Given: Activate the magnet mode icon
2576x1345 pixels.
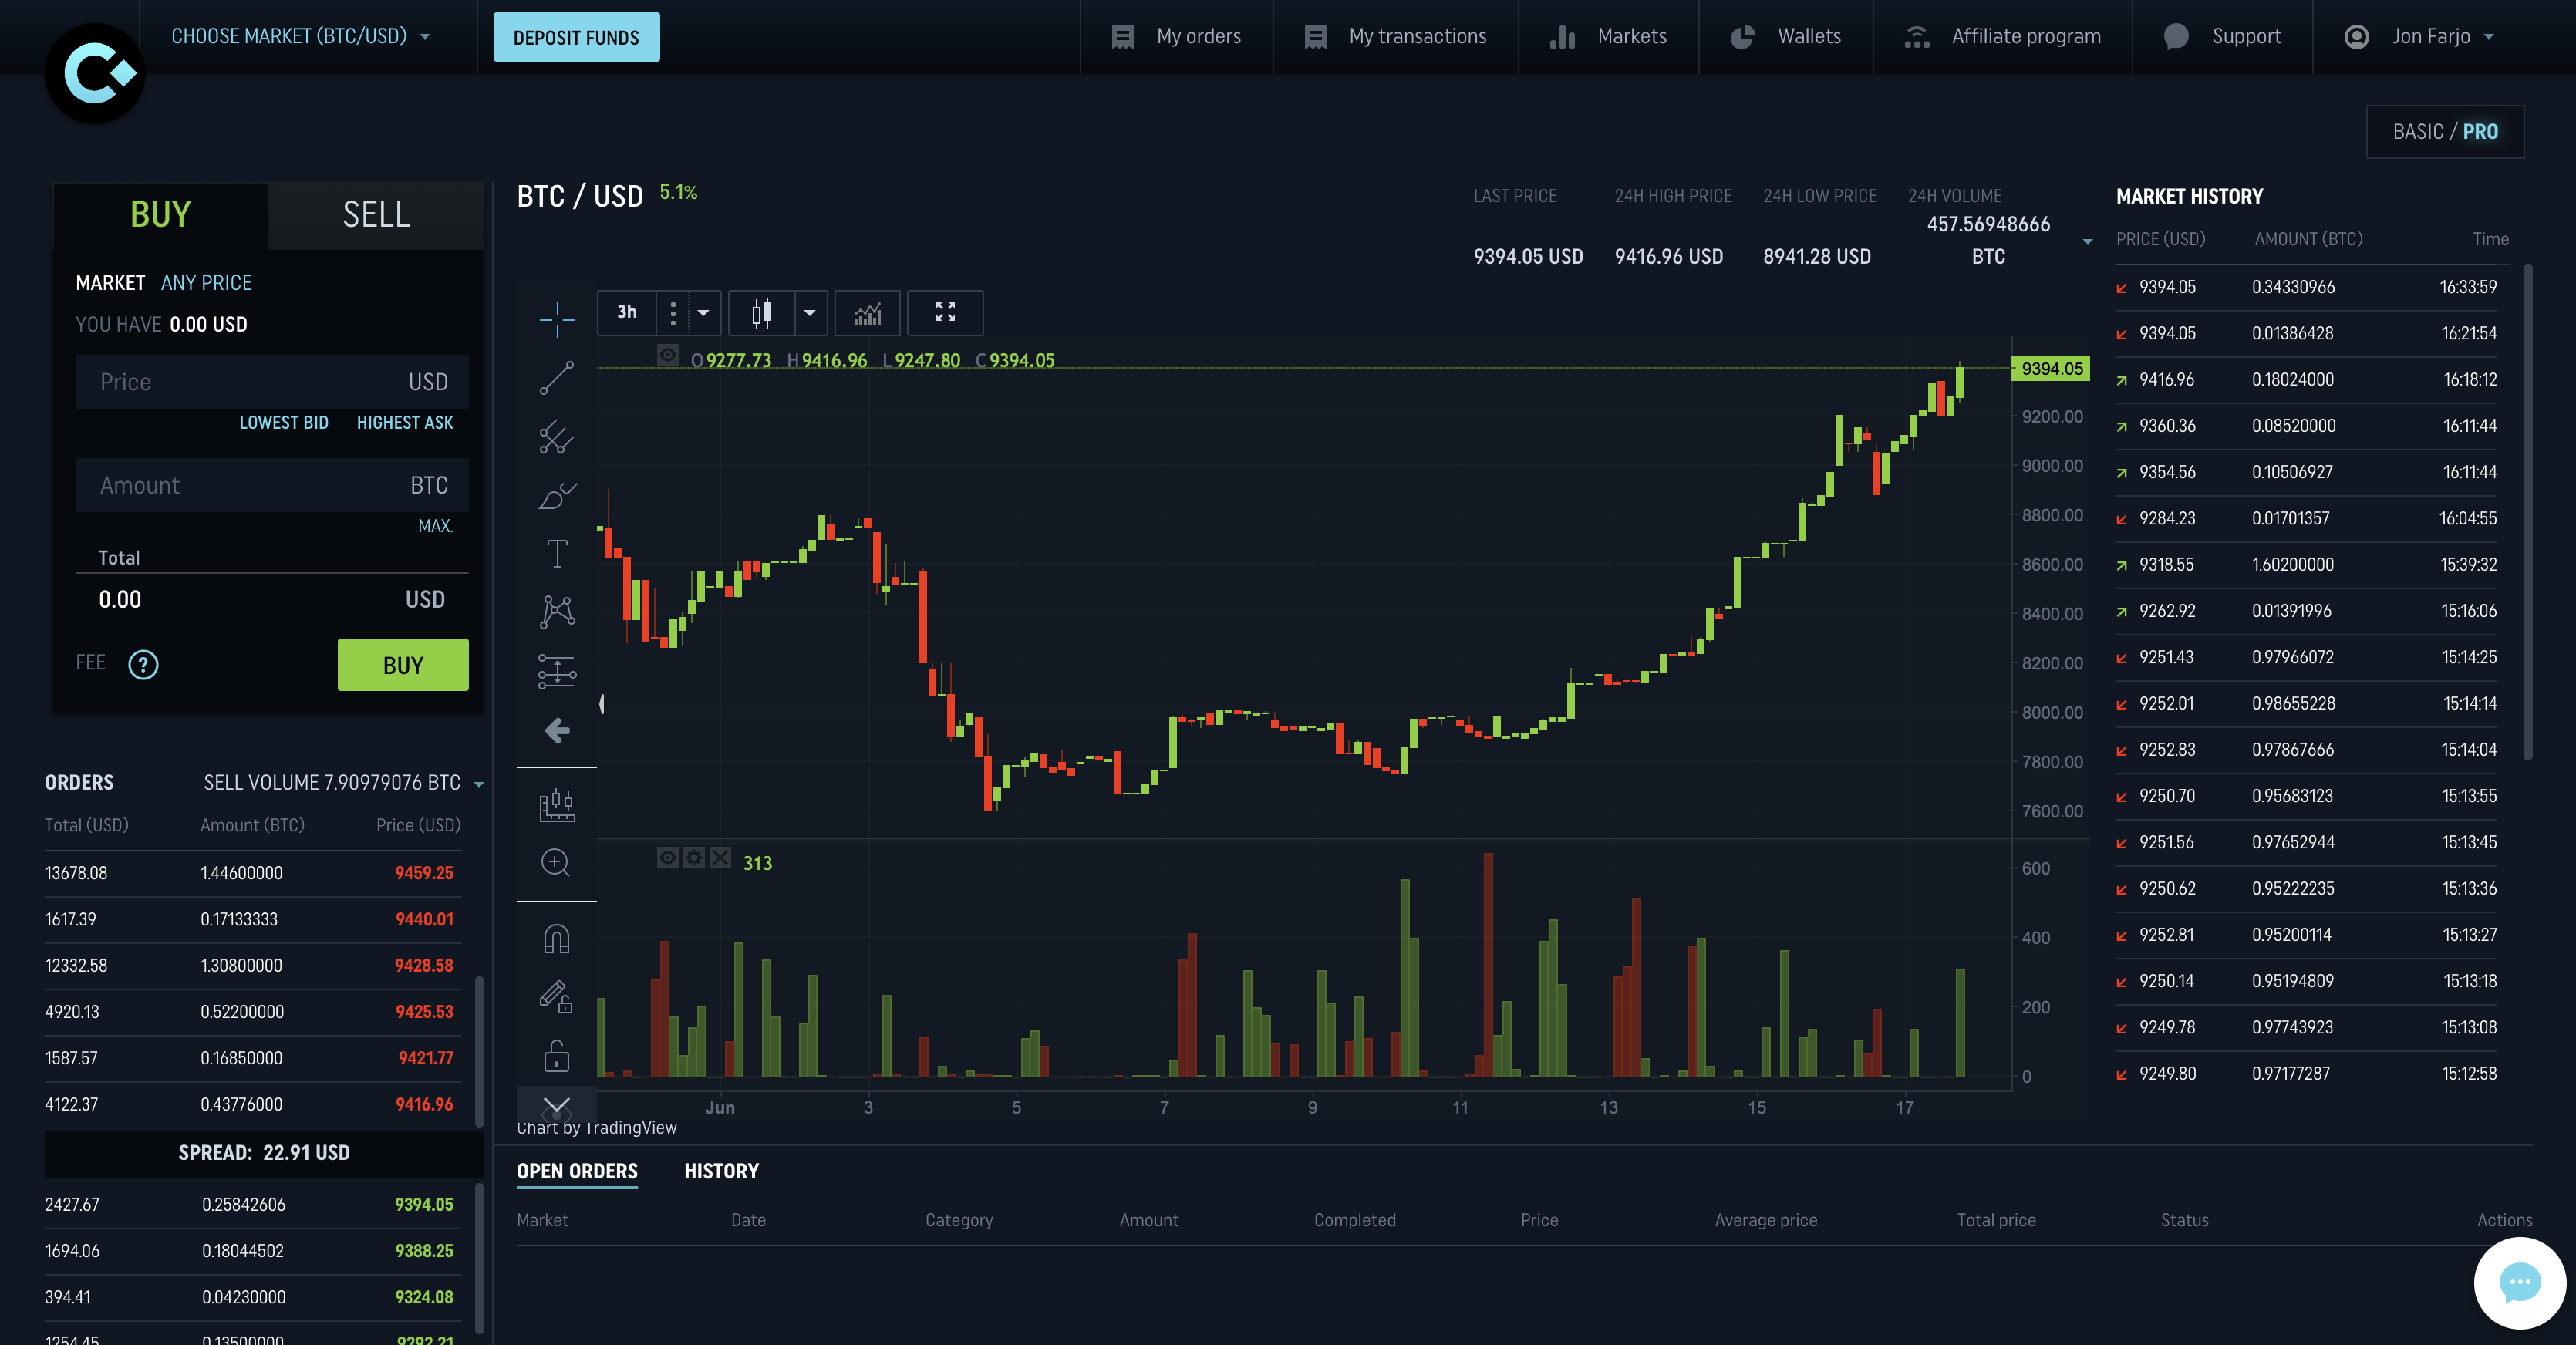Looking at the screenshot, I should pyautogui.click(x=556, y=939).
